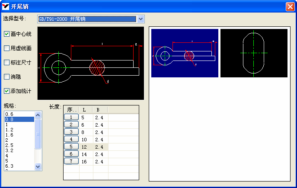
Task: Close the 开尾销 dialog
Action: coord(290,6)
